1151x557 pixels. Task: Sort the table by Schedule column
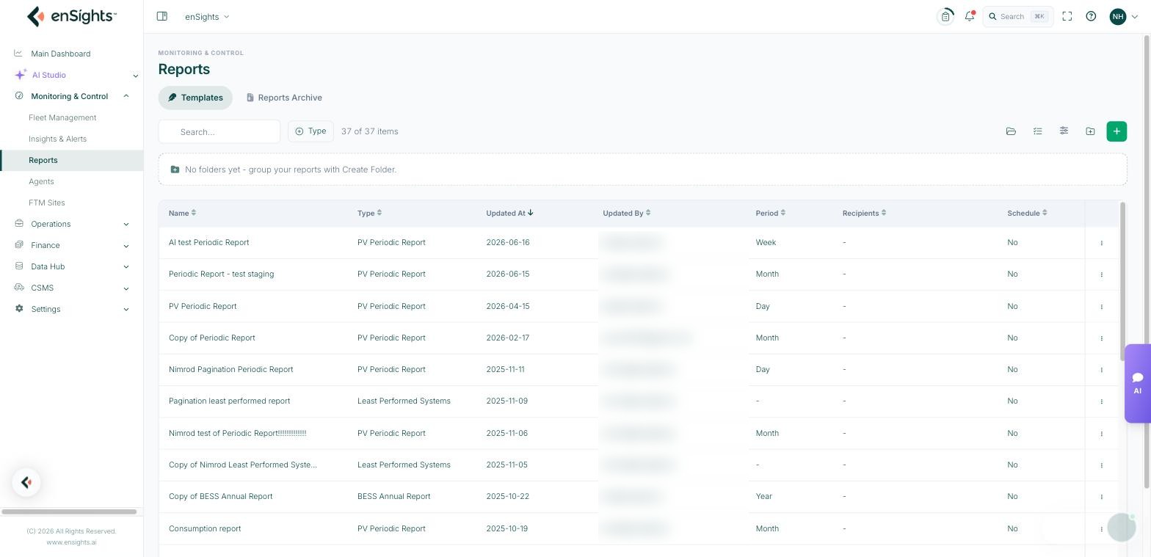pos(1027,214)
